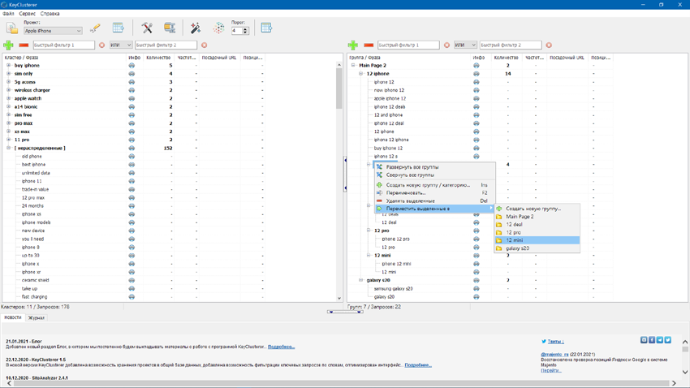Click info icon for 5g access row
The height and width of the screenshot is (388, 690).
pyautogui.click(x=132, y=82)
